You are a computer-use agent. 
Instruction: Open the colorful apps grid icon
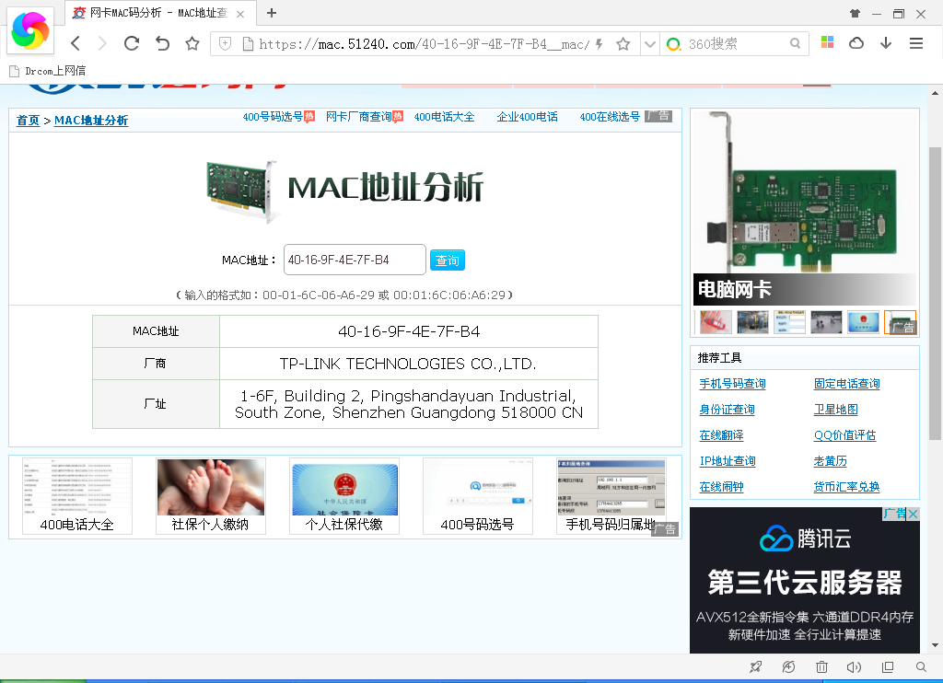(x=828, y=42)
